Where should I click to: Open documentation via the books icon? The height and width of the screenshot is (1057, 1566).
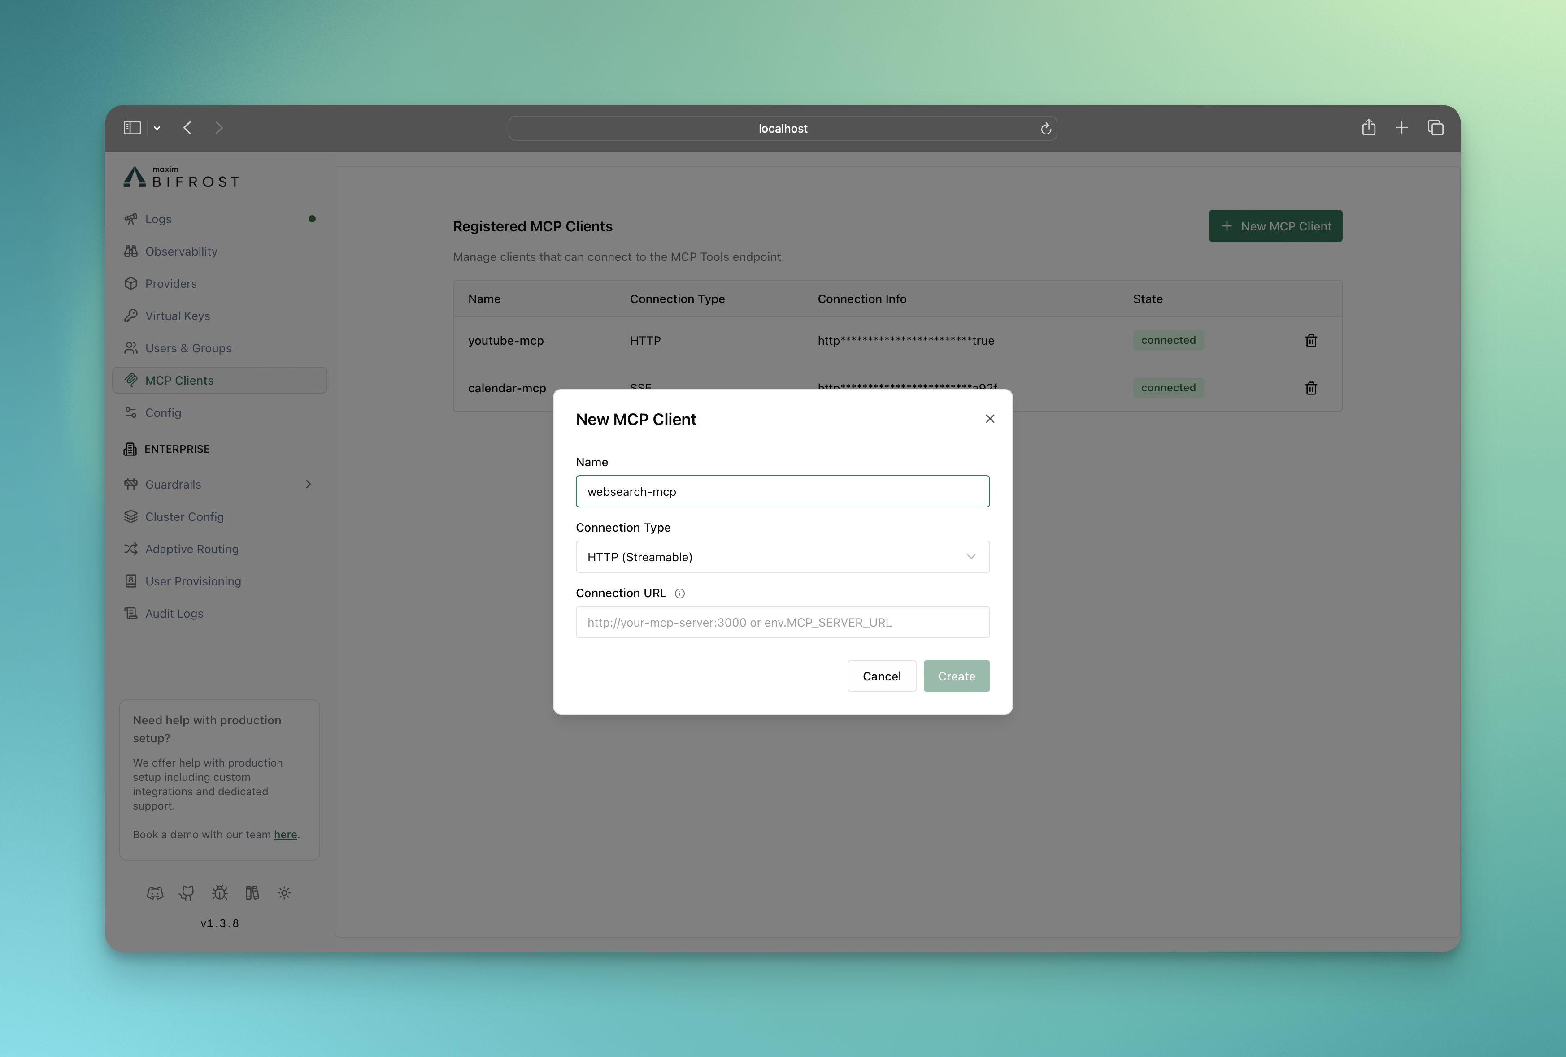[x=252, y=892]
